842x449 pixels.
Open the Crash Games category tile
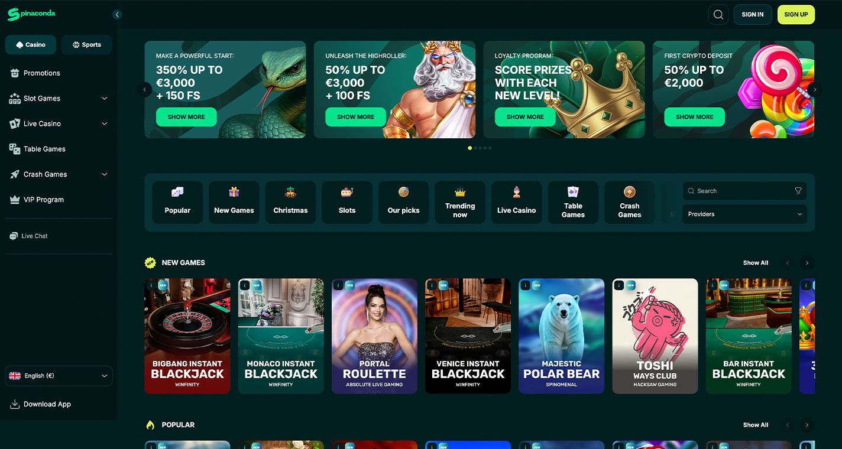pos(629,202)
